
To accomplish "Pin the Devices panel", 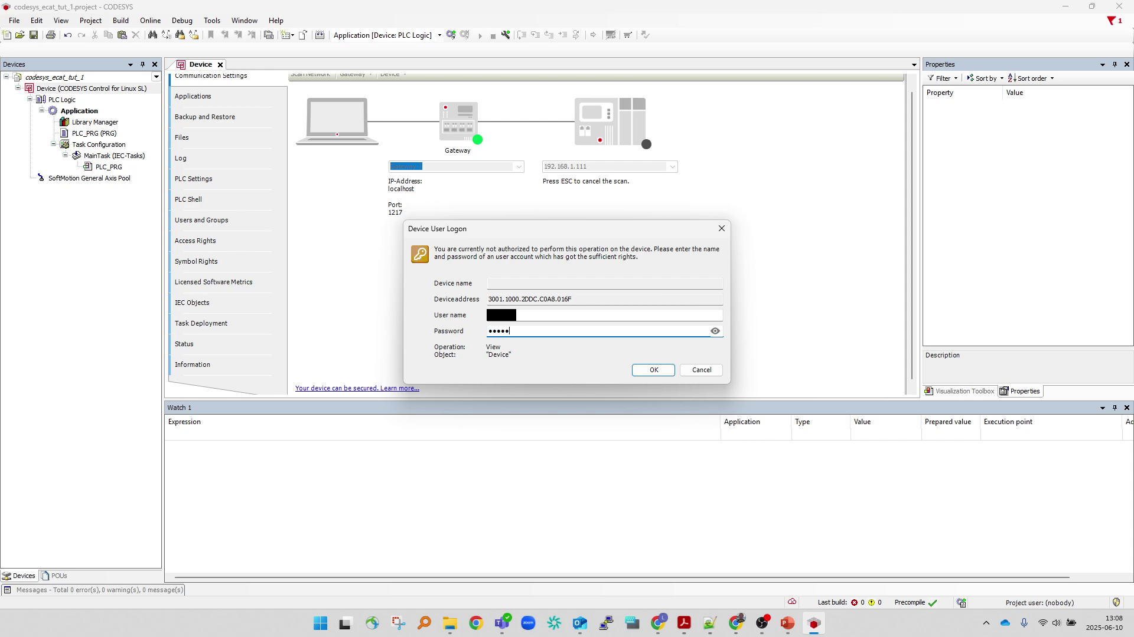I will coord(142,64).
